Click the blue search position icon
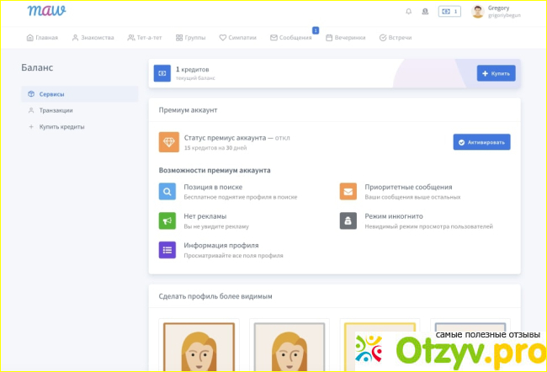Screen dimensions: 547x372 click(168, 191)
